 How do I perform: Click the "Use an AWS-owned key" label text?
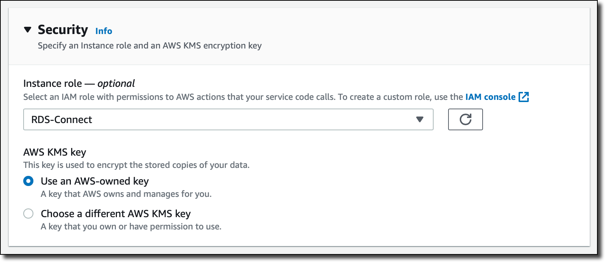pos(95,181)
